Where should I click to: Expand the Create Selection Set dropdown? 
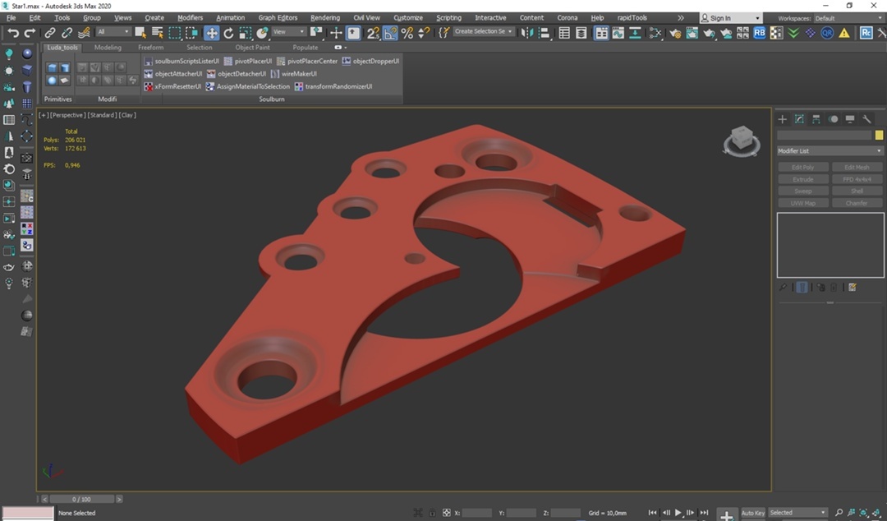tap(484, 32)
